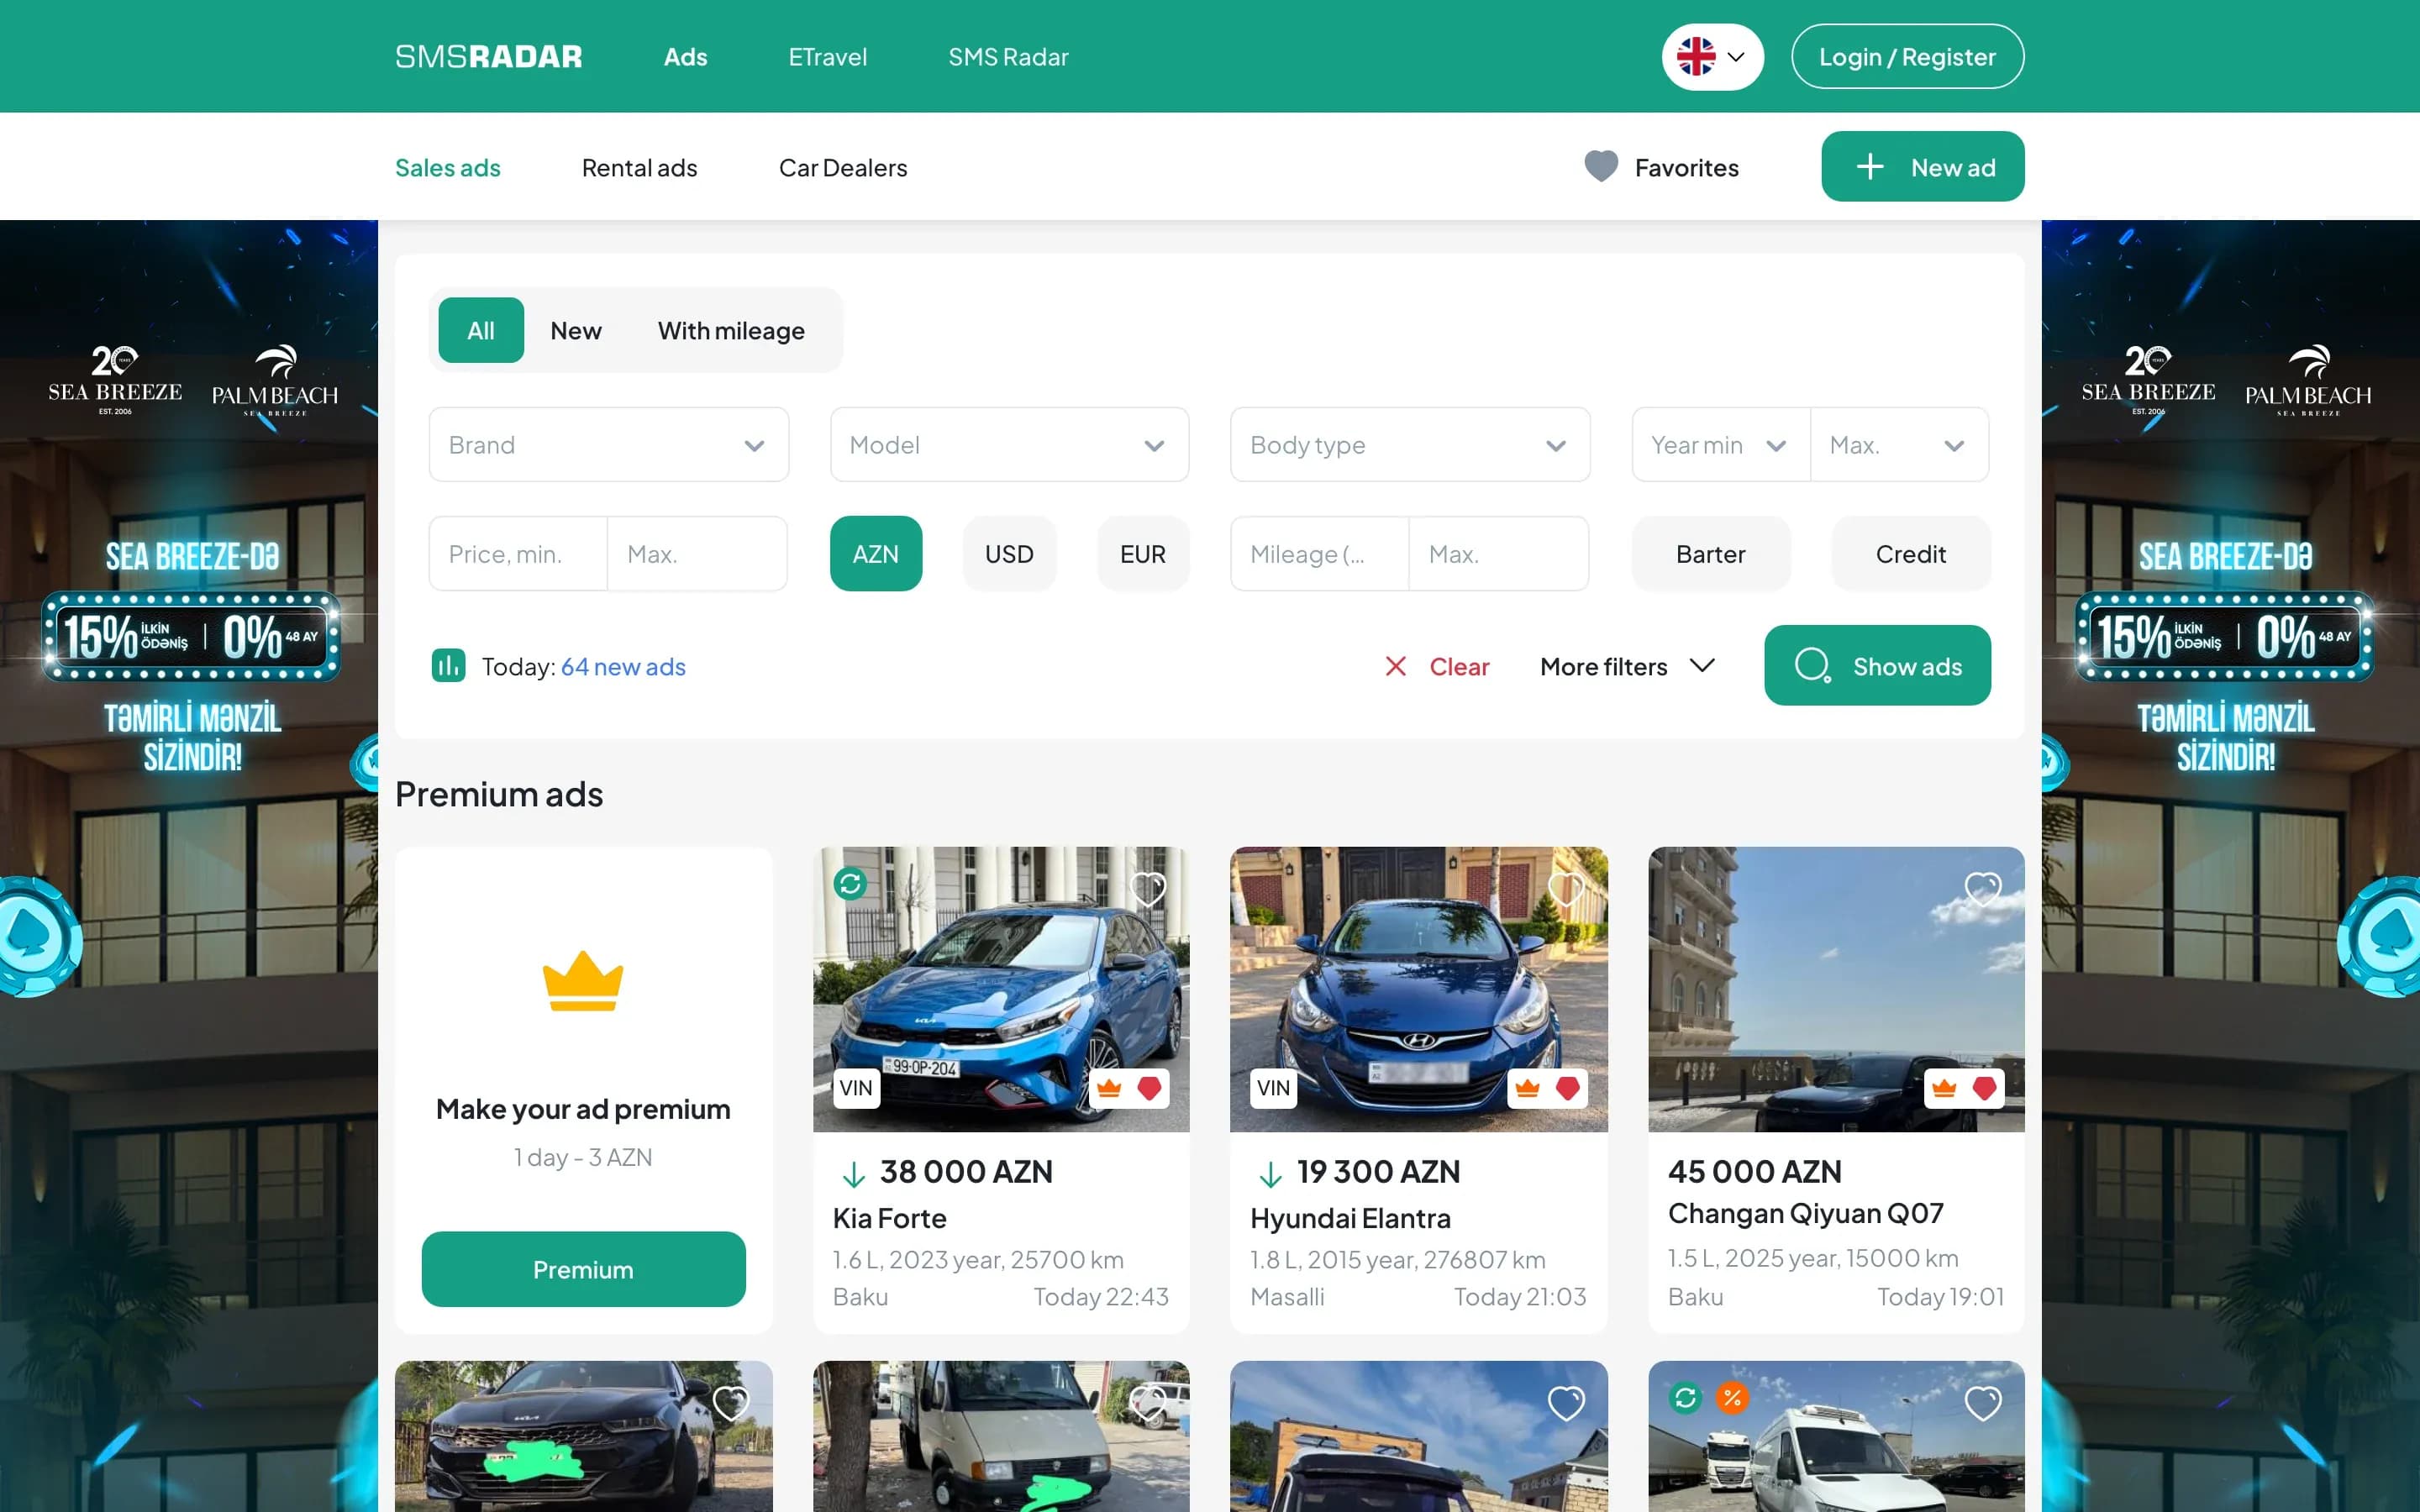Screen dimensions: 2420x1512
Task: Click the VIN badge on Hyundai Elantra photo
Action: tap(1273, 1088)
